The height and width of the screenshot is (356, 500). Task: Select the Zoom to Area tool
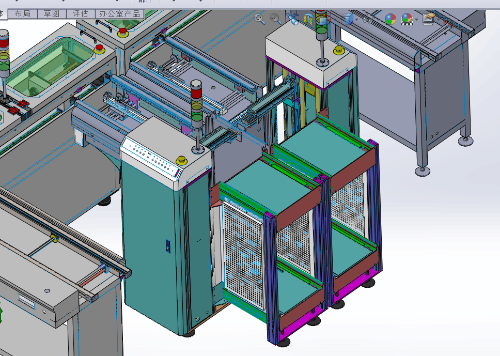275,19
